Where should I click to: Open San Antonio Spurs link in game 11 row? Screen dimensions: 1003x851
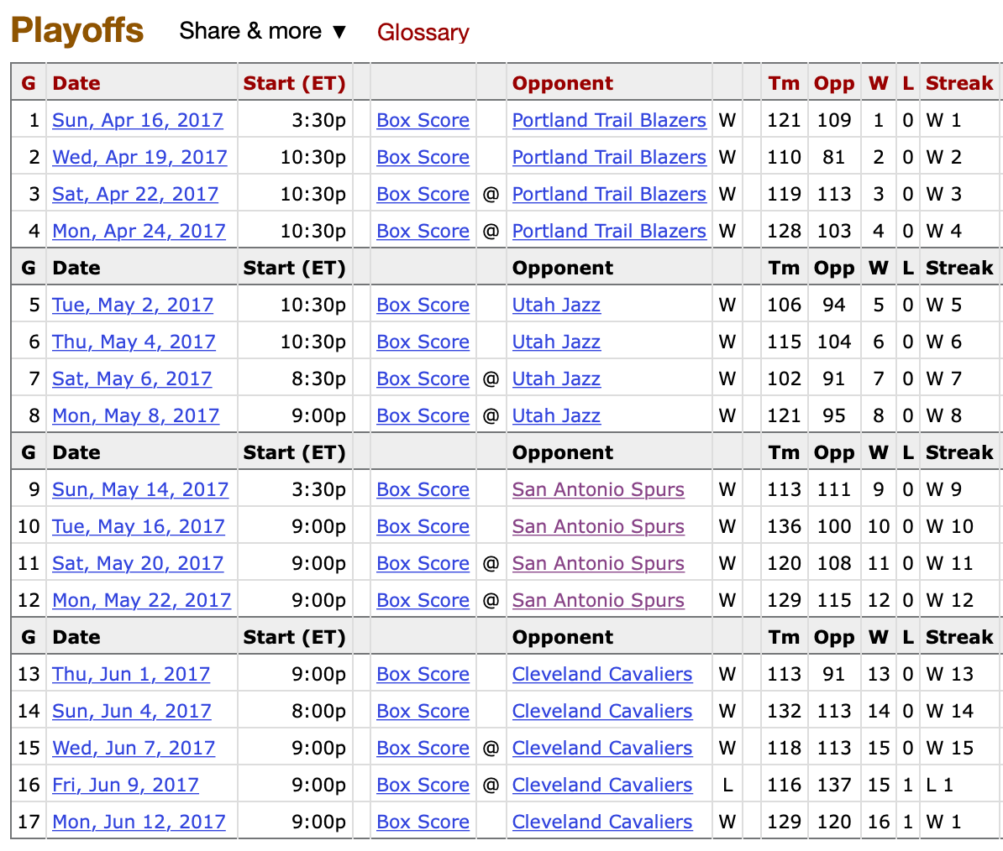[598, 563]
